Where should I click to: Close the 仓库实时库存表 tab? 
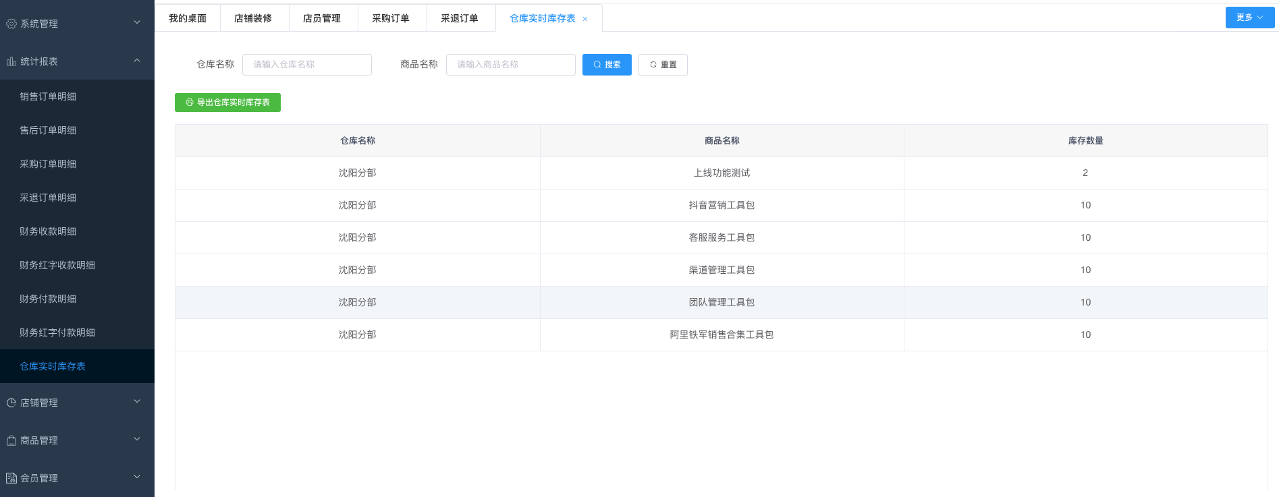(585, 19)
